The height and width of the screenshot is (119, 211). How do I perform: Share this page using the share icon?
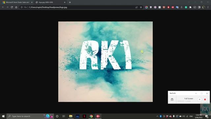tap(136, 7)
